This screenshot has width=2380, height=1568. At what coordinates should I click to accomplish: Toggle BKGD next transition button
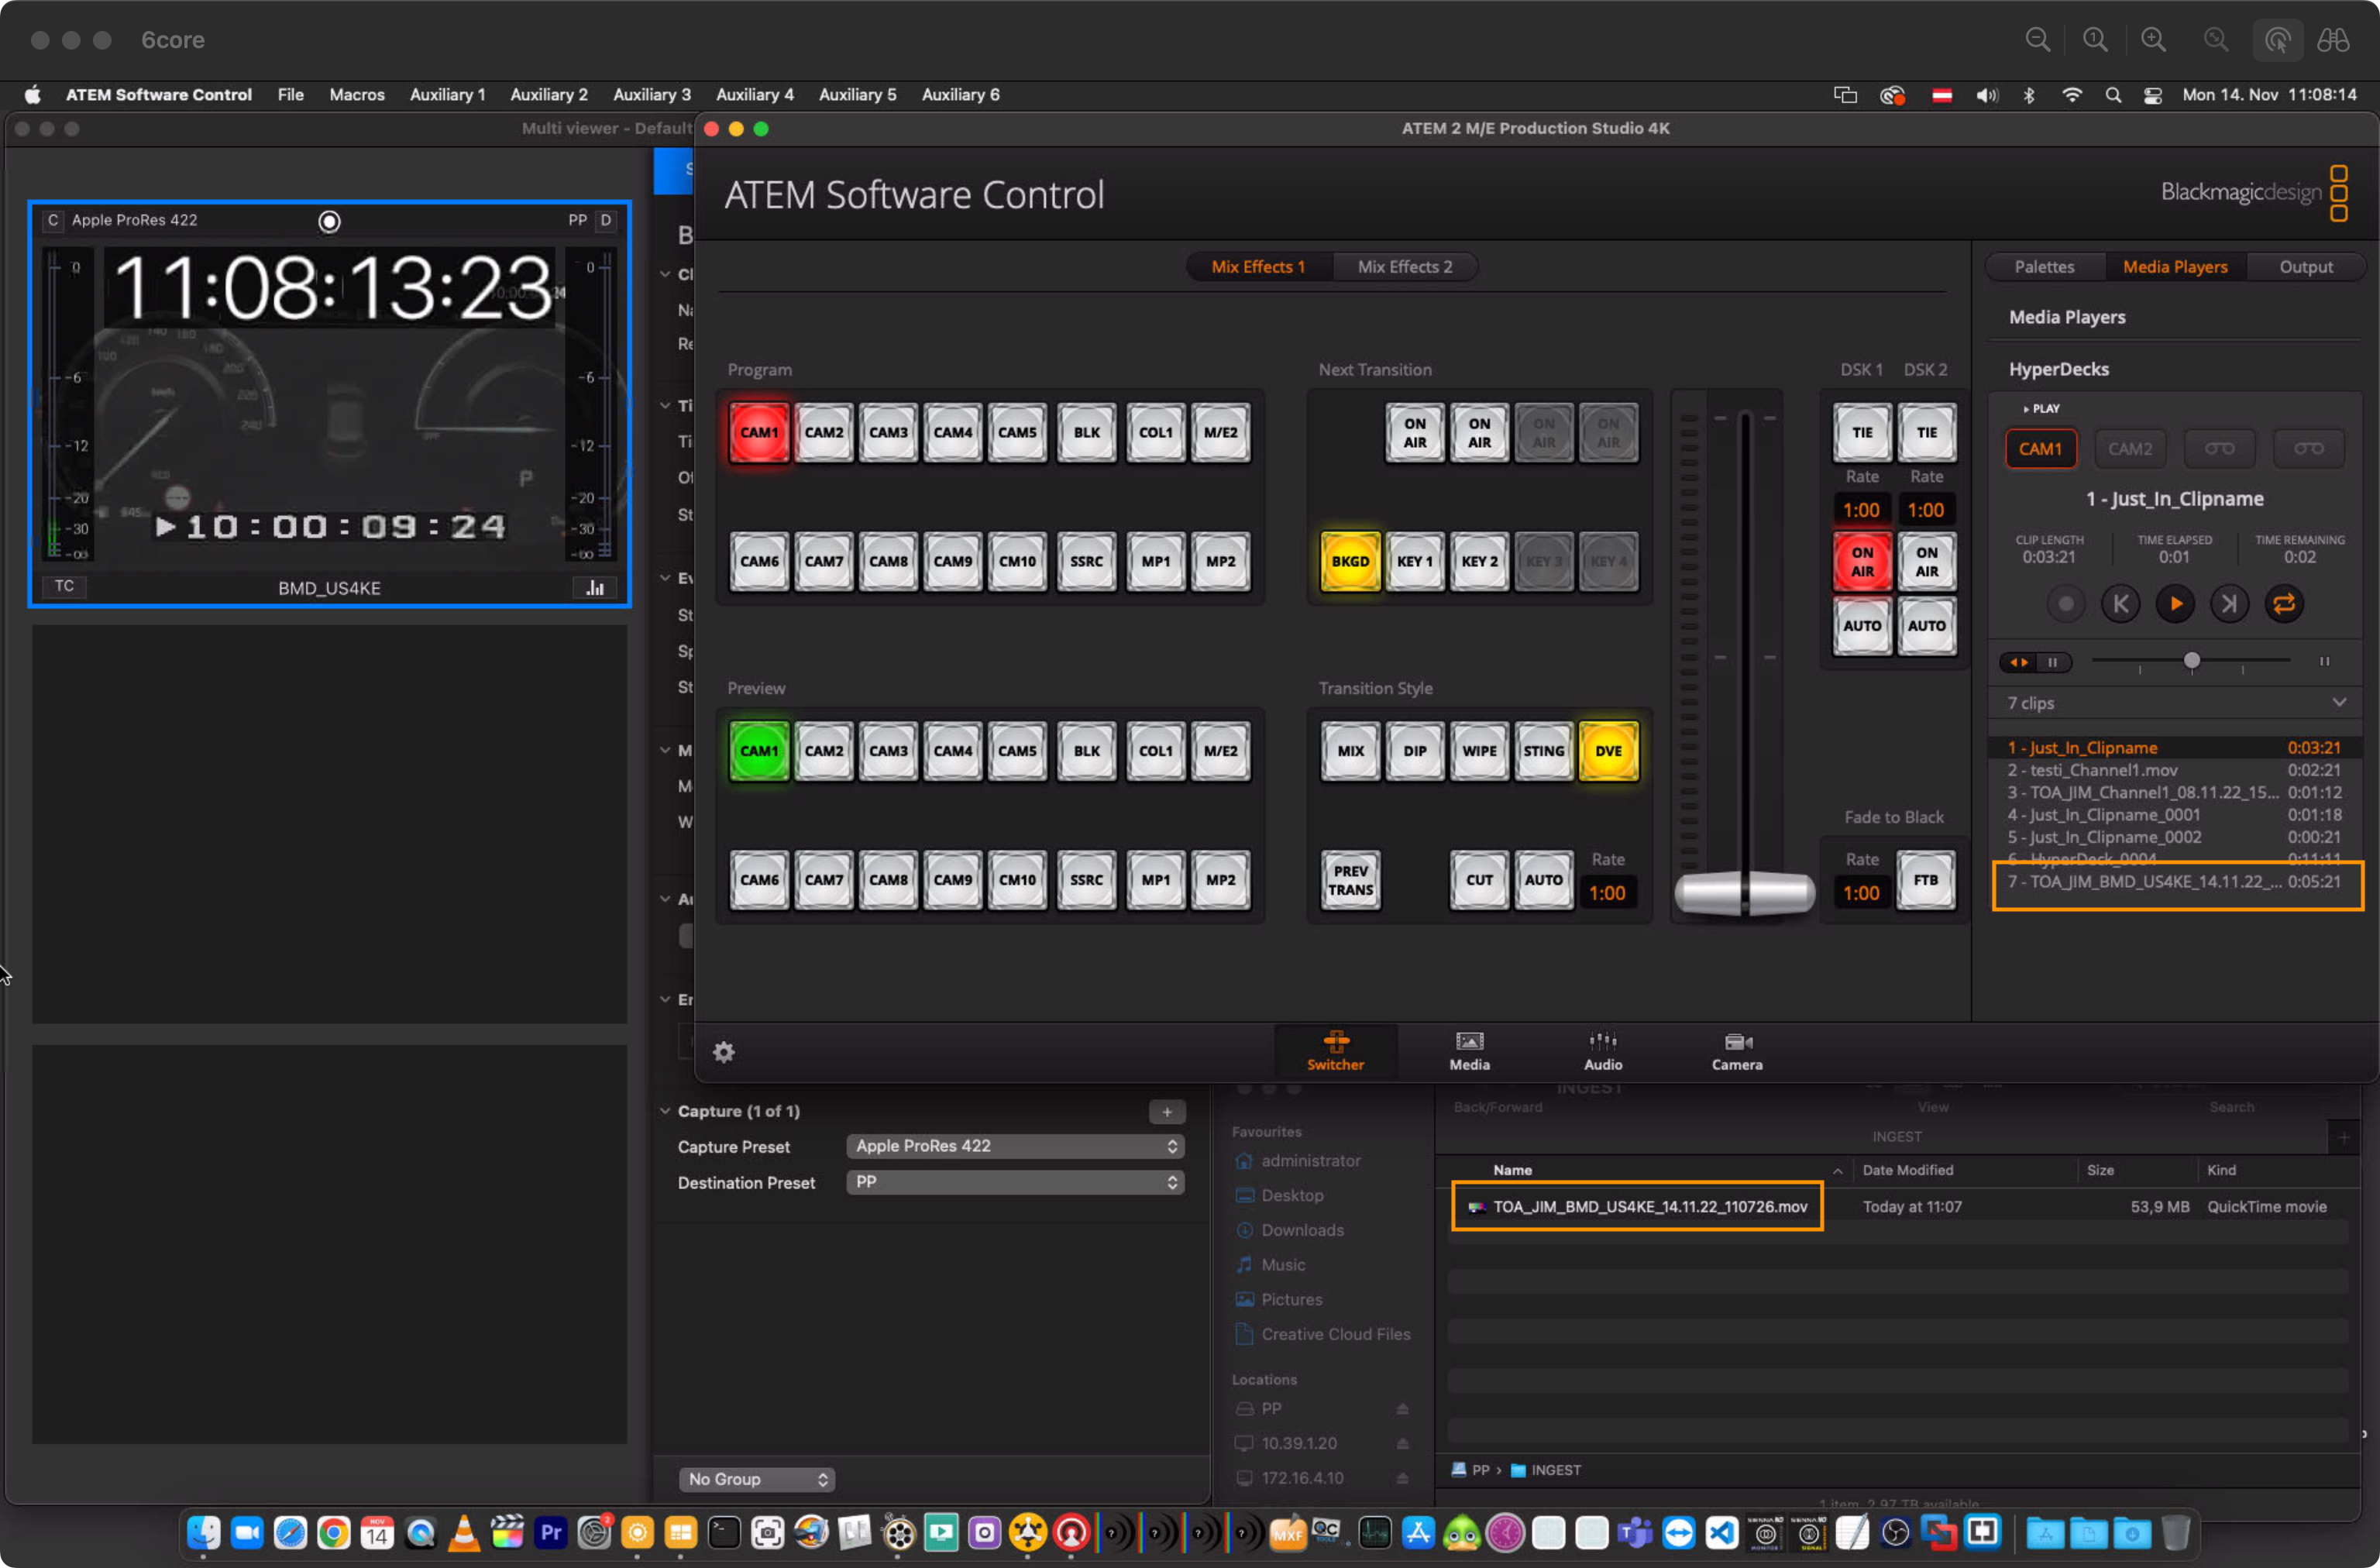[x=1350, y=561]
